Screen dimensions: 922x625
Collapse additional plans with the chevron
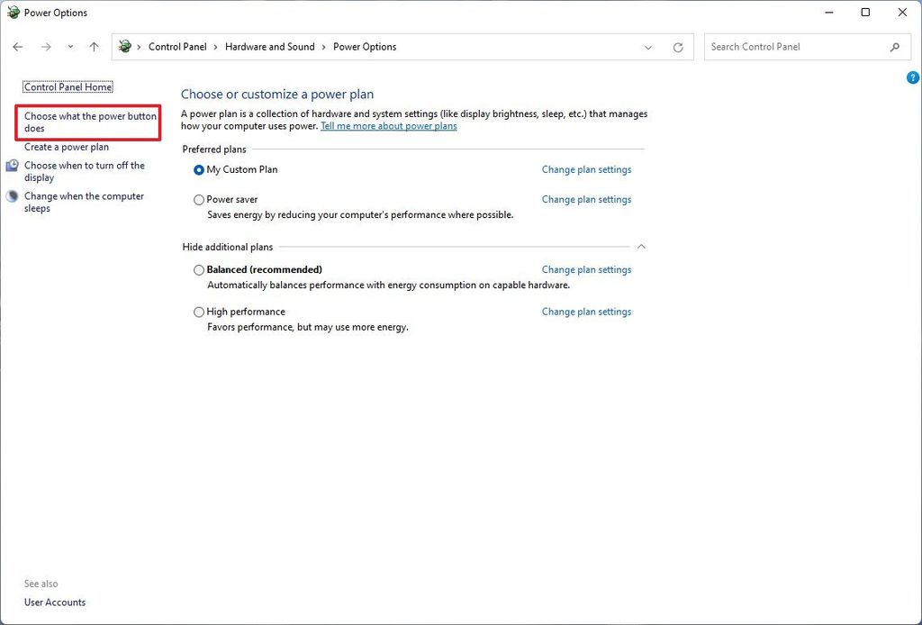click(x=641, y=245)
